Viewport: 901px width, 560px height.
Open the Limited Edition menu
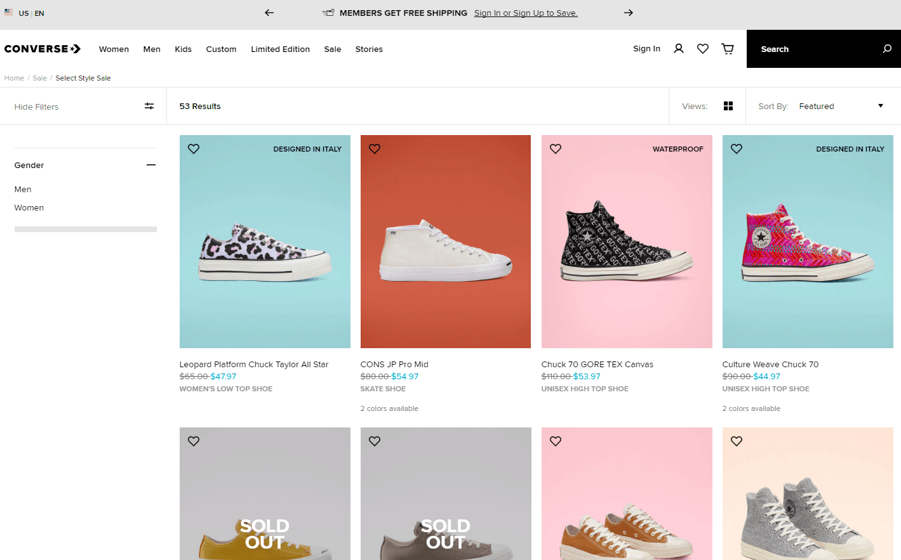coord(280,49)
